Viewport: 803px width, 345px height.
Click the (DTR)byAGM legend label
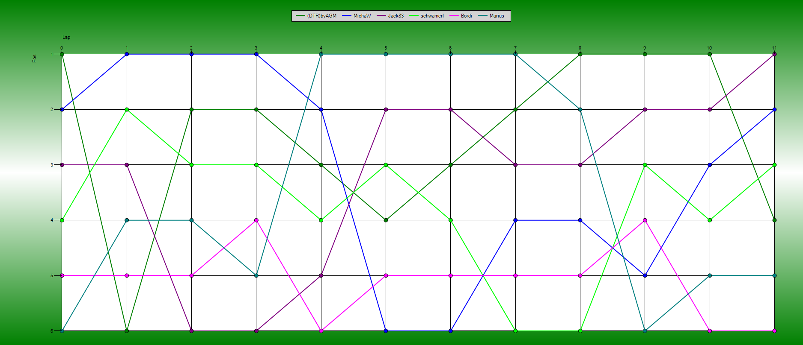[x=321, y=16]
